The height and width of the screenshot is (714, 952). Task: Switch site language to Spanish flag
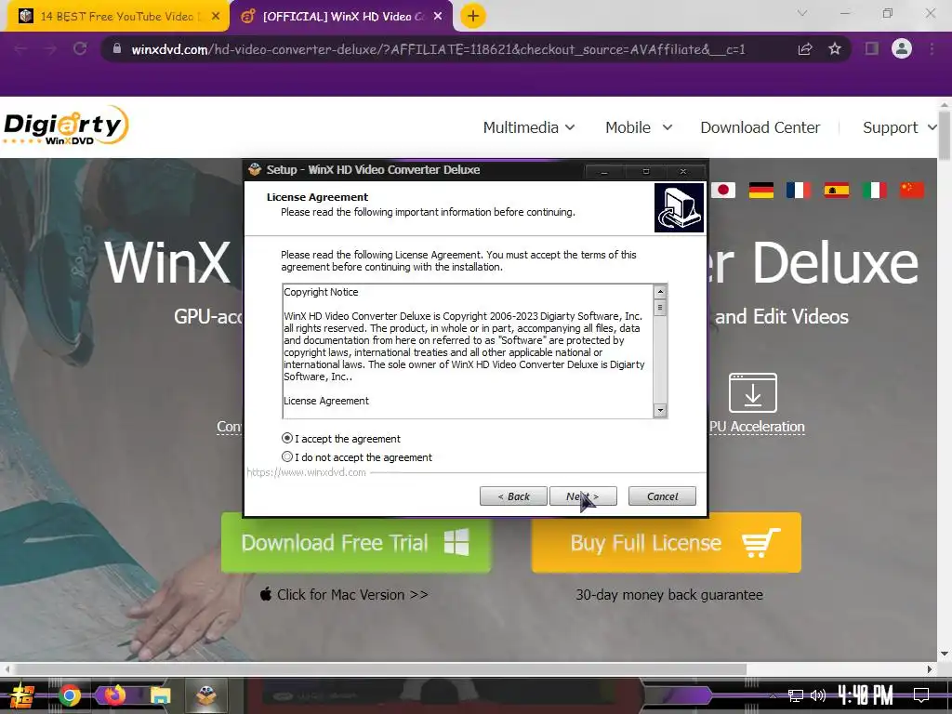tap(836, 190)
